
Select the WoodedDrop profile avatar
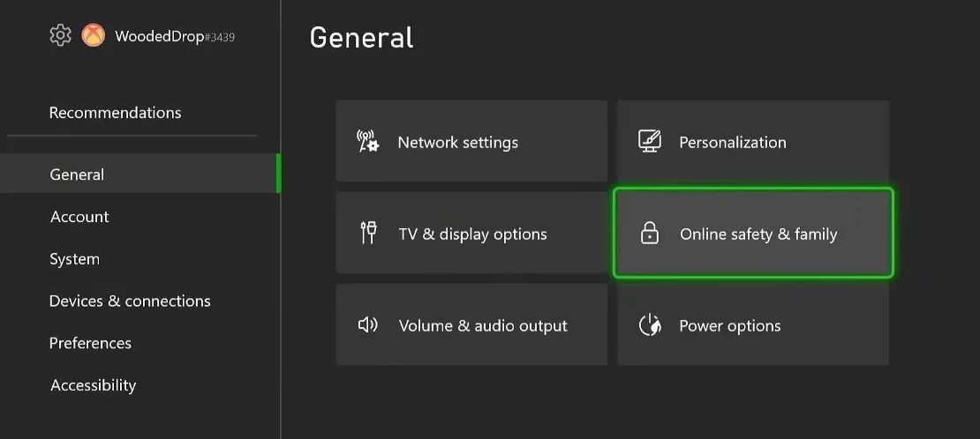click(93, 35)
